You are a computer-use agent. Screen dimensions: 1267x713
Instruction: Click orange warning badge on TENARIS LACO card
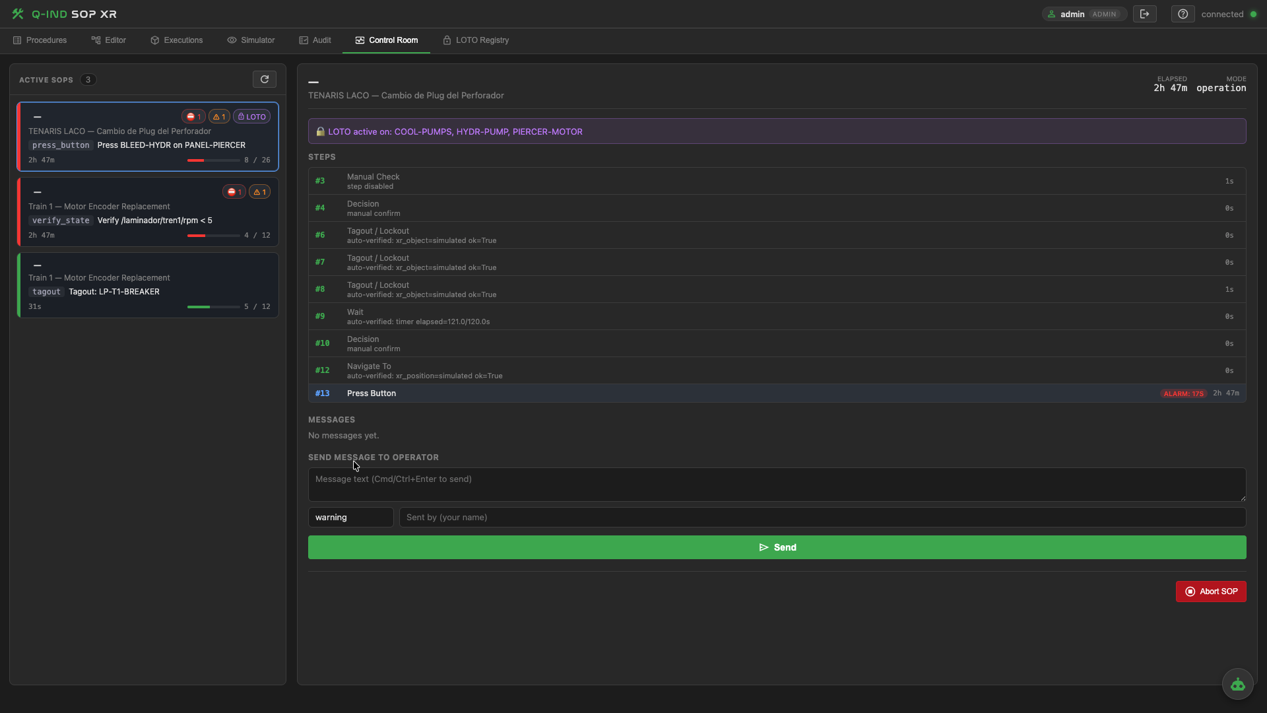click(219, 117)
